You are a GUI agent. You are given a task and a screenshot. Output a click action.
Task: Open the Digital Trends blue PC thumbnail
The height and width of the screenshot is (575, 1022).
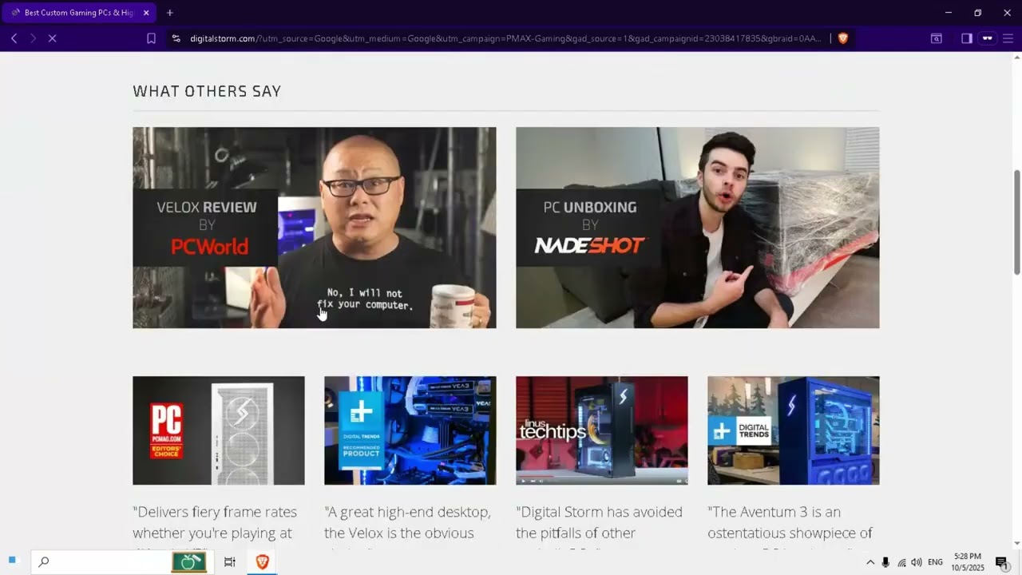(x=793, y=430)
